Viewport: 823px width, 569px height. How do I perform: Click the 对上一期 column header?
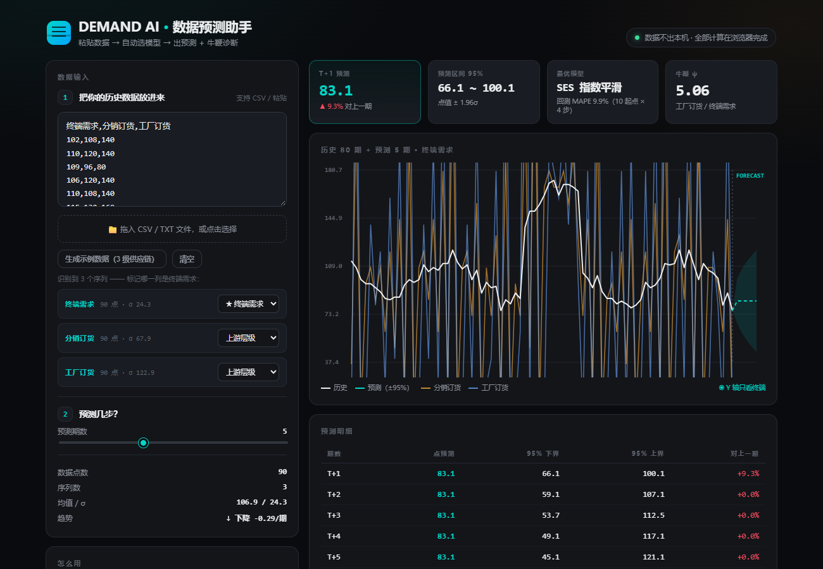[744, 454]
